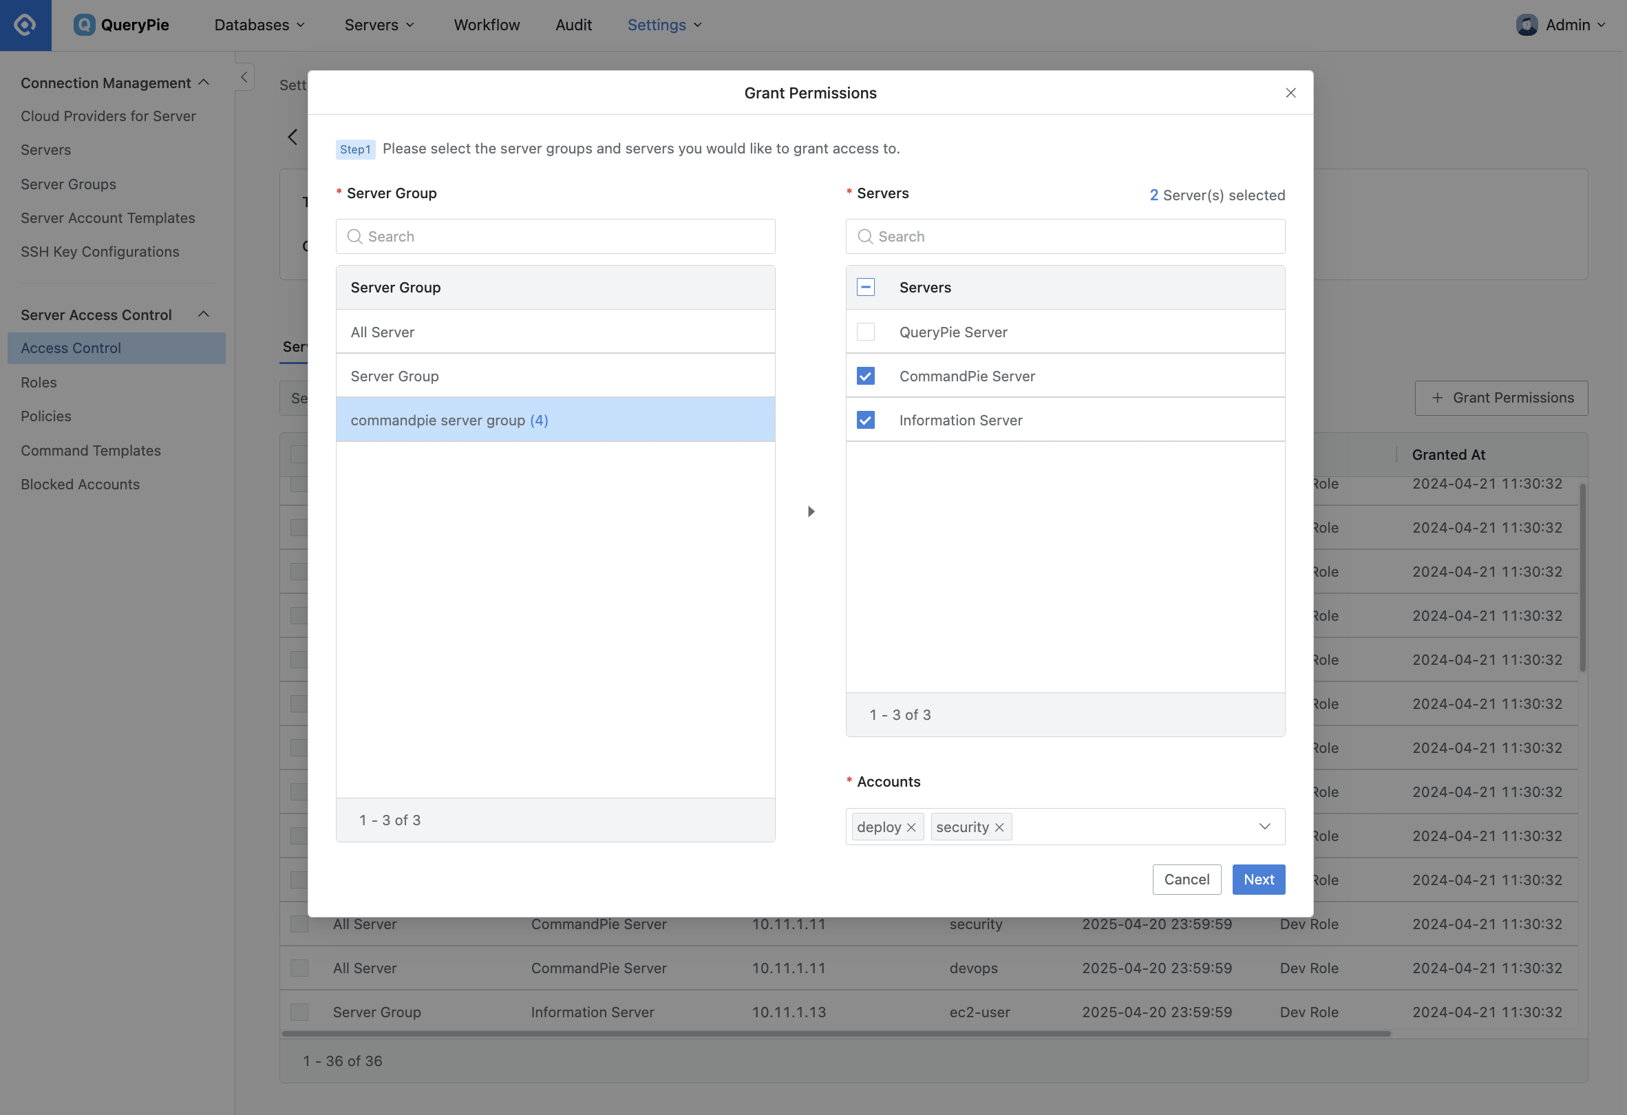
Task: Click the back arrow behind the dialog
Action: 293,137
